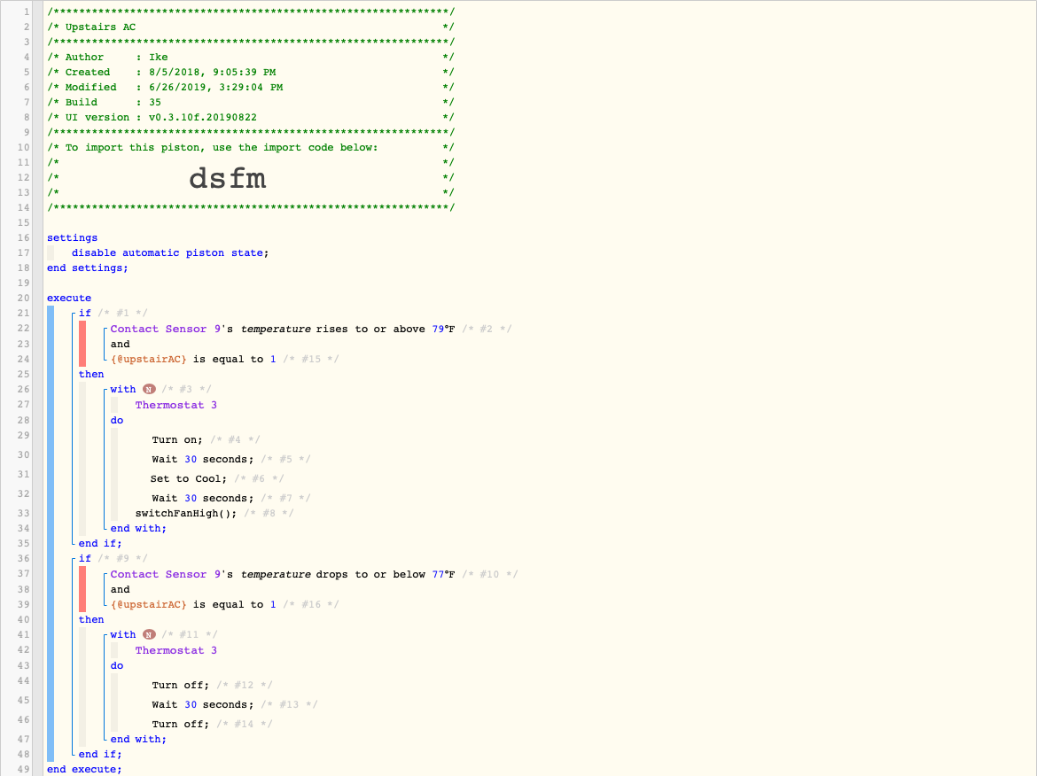This screenshot has width=1044, height=776.
Task: Click the dsfm import code
Action: click(228, 178)
